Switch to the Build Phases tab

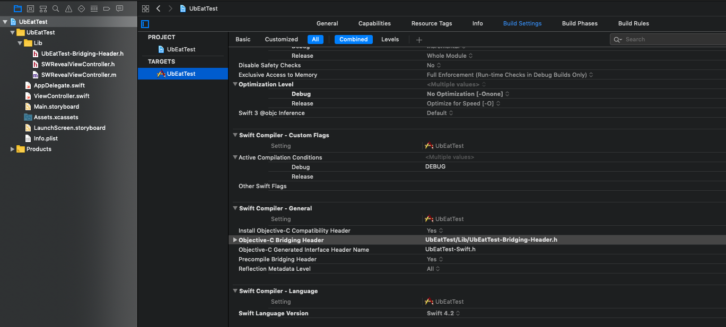pyautogui.click(x=580, y=23)
